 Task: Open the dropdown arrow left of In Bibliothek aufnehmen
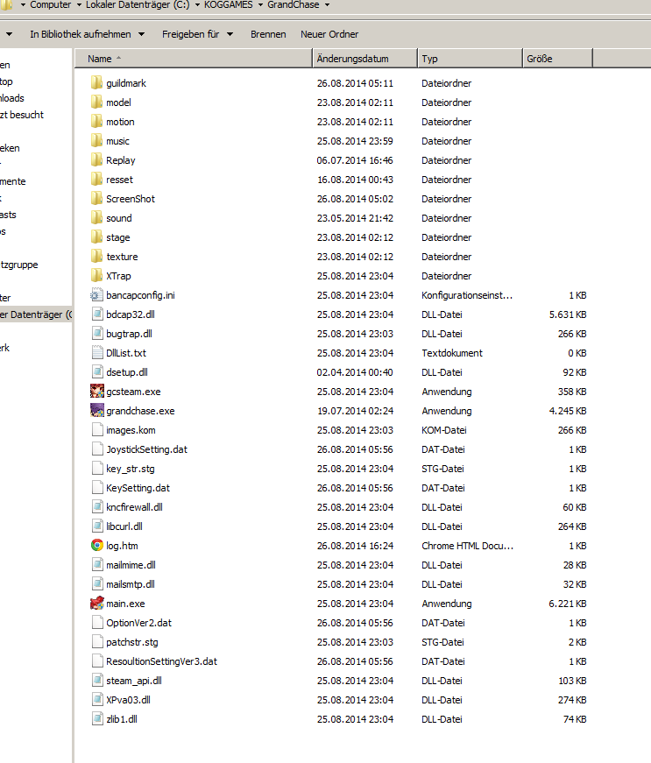coord(9,34)
